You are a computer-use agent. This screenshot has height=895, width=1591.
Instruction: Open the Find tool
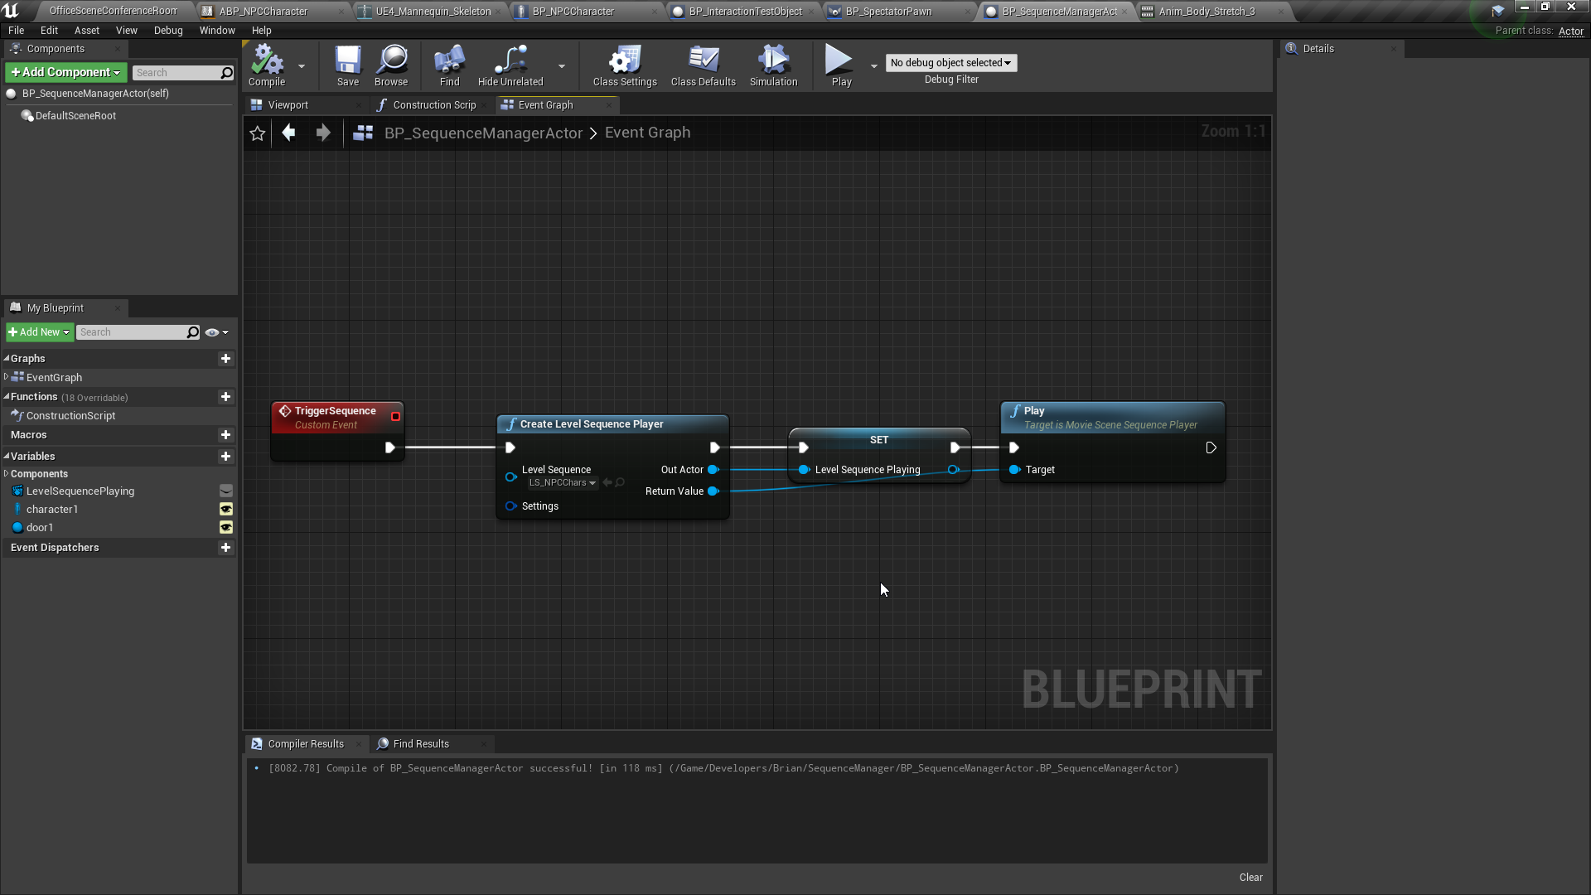point(448,66)
